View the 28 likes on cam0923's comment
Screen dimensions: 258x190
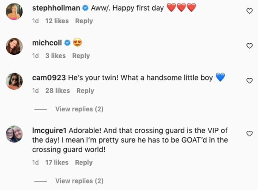tap(58, 91)
